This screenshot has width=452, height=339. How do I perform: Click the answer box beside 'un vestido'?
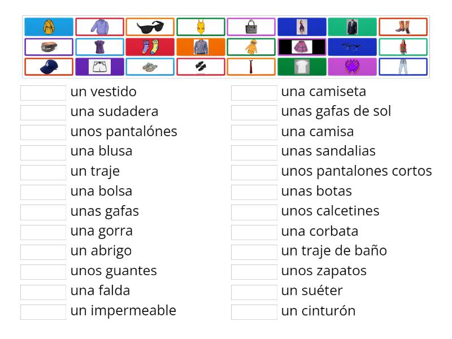tap(42, 91)
